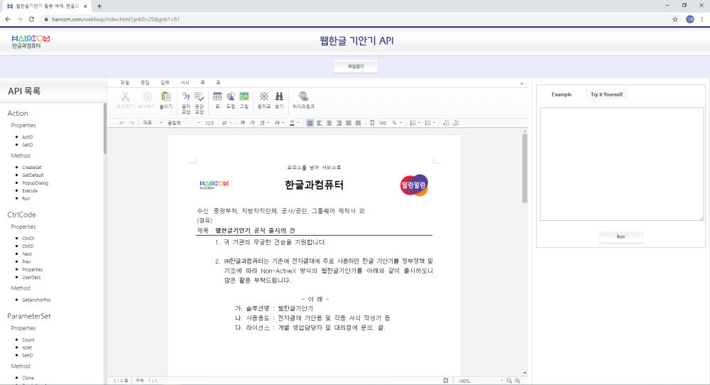
Task: Bookmark page with the star icon
Action: pyautogui.click(x=675, y=19)
